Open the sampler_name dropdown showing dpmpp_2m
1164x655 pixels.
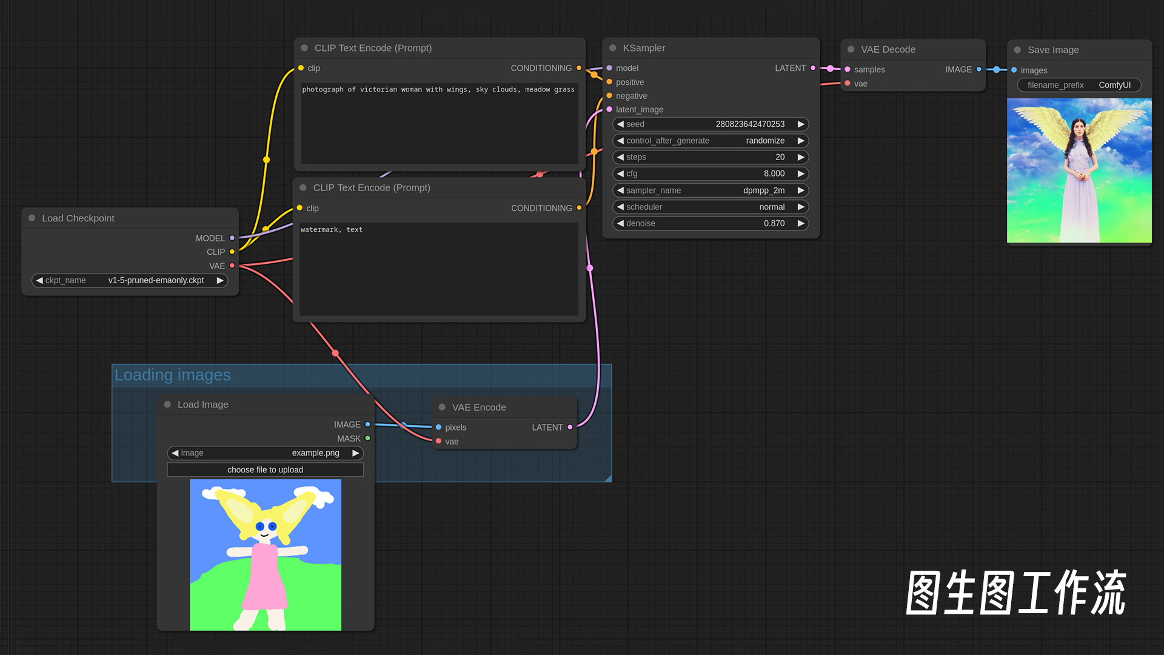coord(711,190)
